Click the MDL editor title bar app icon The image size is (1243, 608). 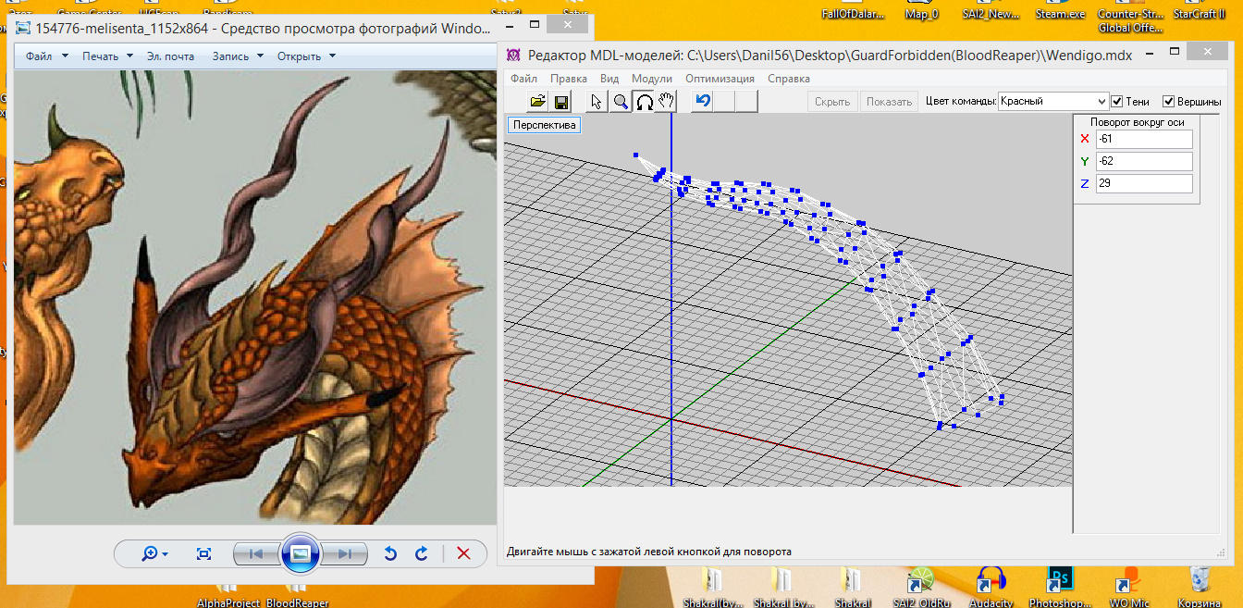click(x=513, y=56)
